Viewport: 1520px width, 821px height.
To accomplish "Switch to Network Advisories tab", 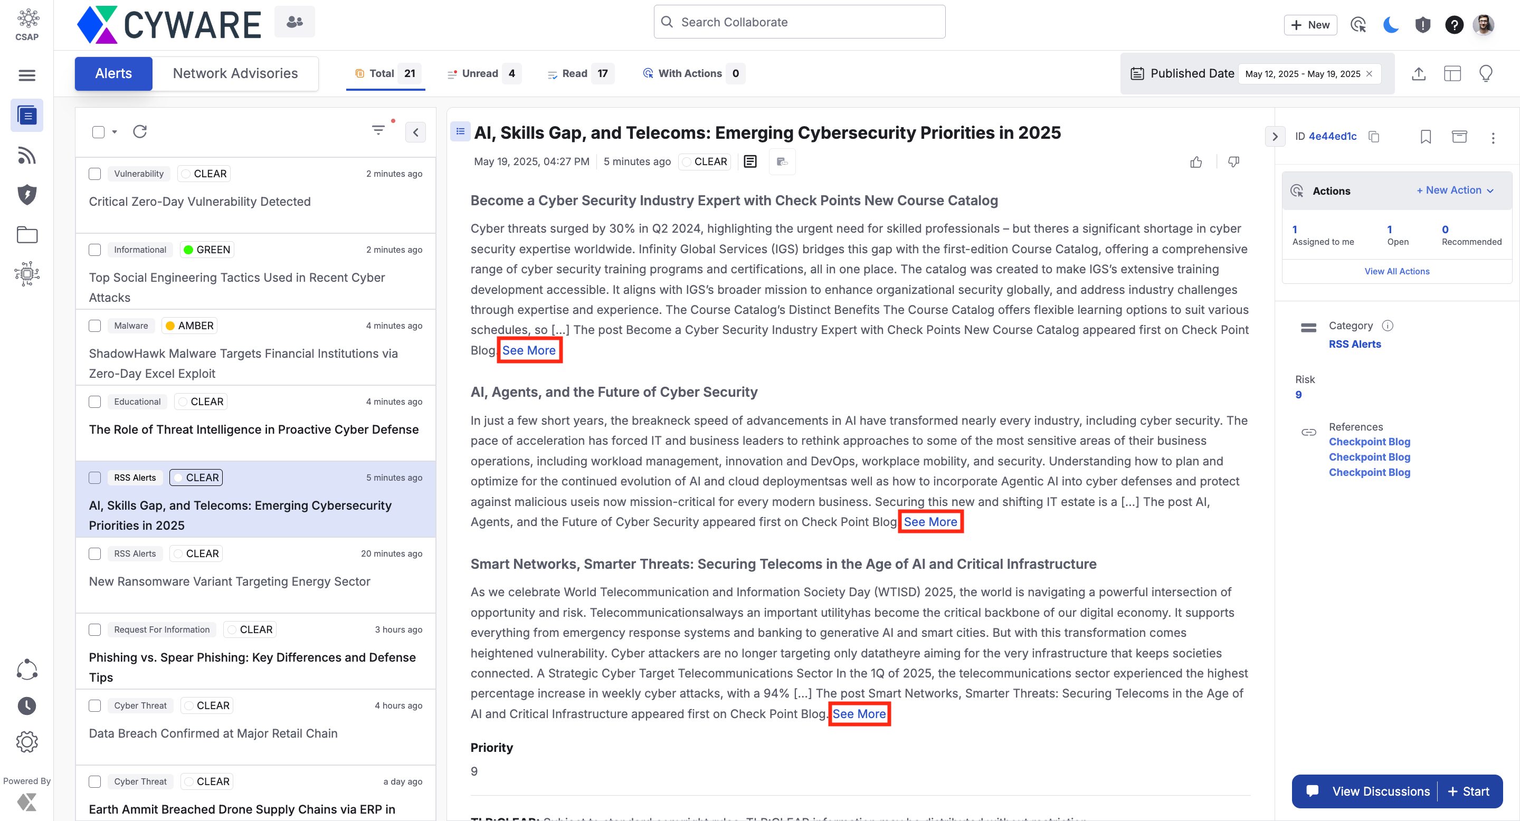I will click(x=235, y=74).
